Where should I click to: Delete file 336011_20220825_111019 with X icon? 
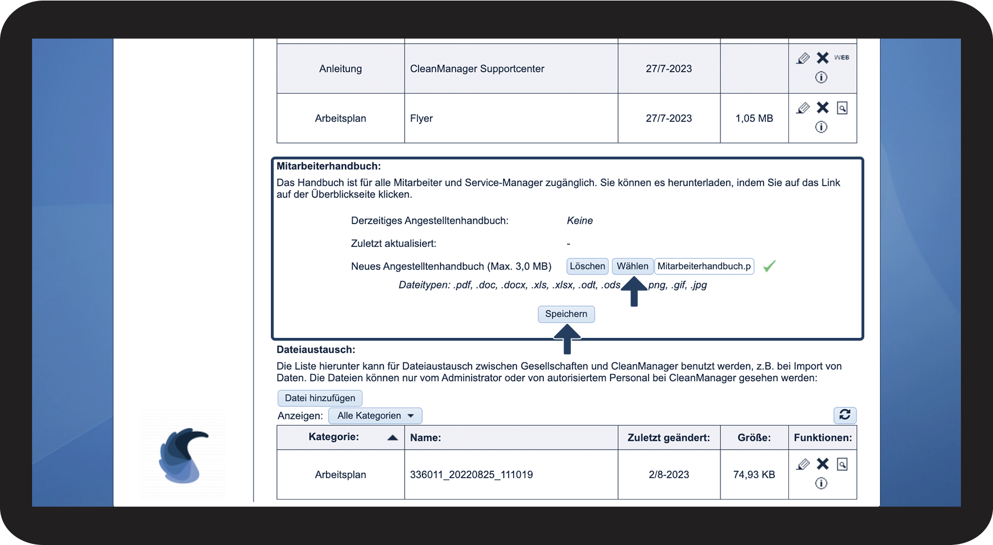823,464
